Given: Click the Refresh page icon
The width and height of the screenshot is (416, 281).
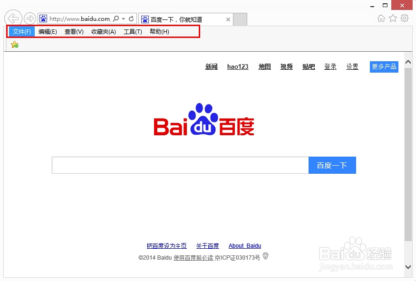Looking at the screenshot, I should click(131, 19).
